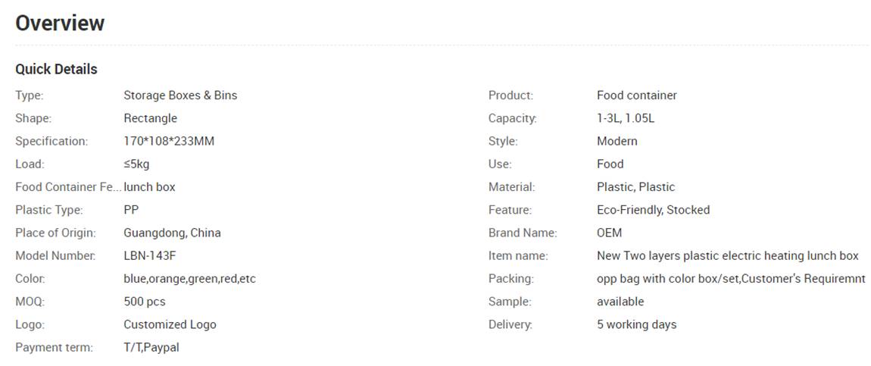Click the Model Number LBN-143F text

tap(150, 256)
